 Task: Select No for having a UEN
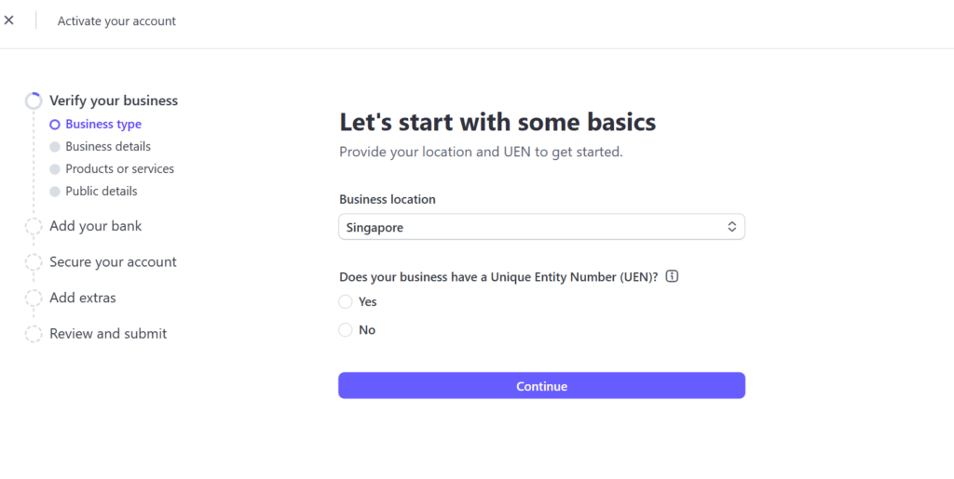[x=346, y=330]
